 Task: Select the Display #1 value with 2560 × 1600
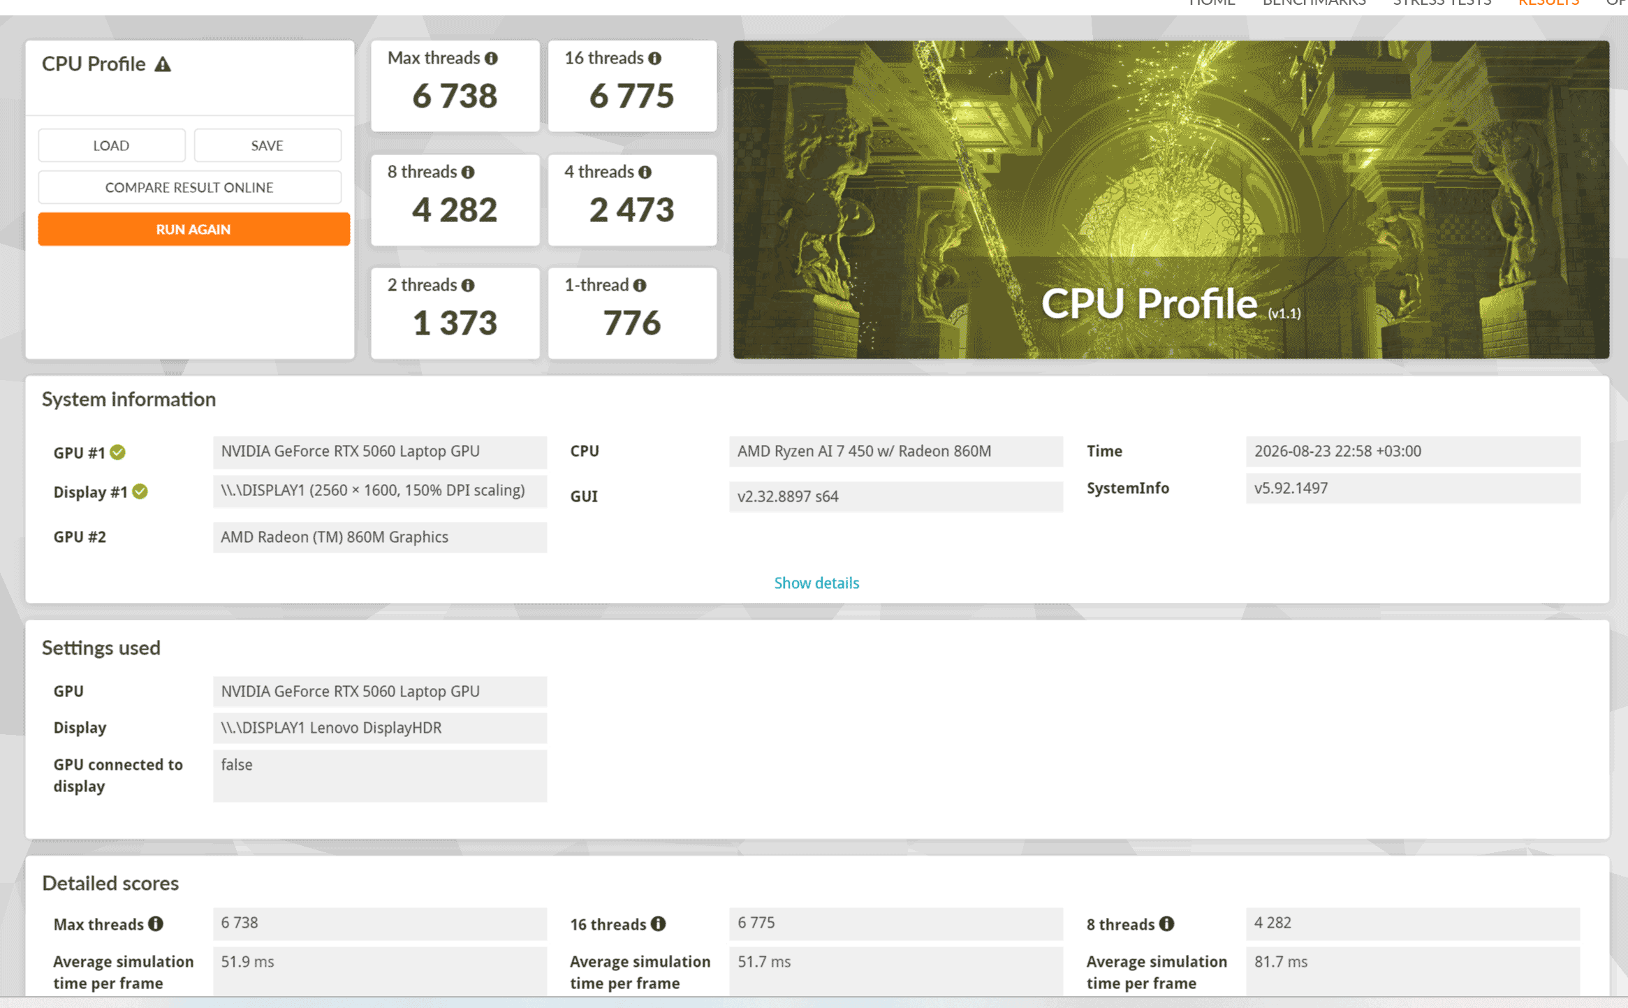click(380, 491)
